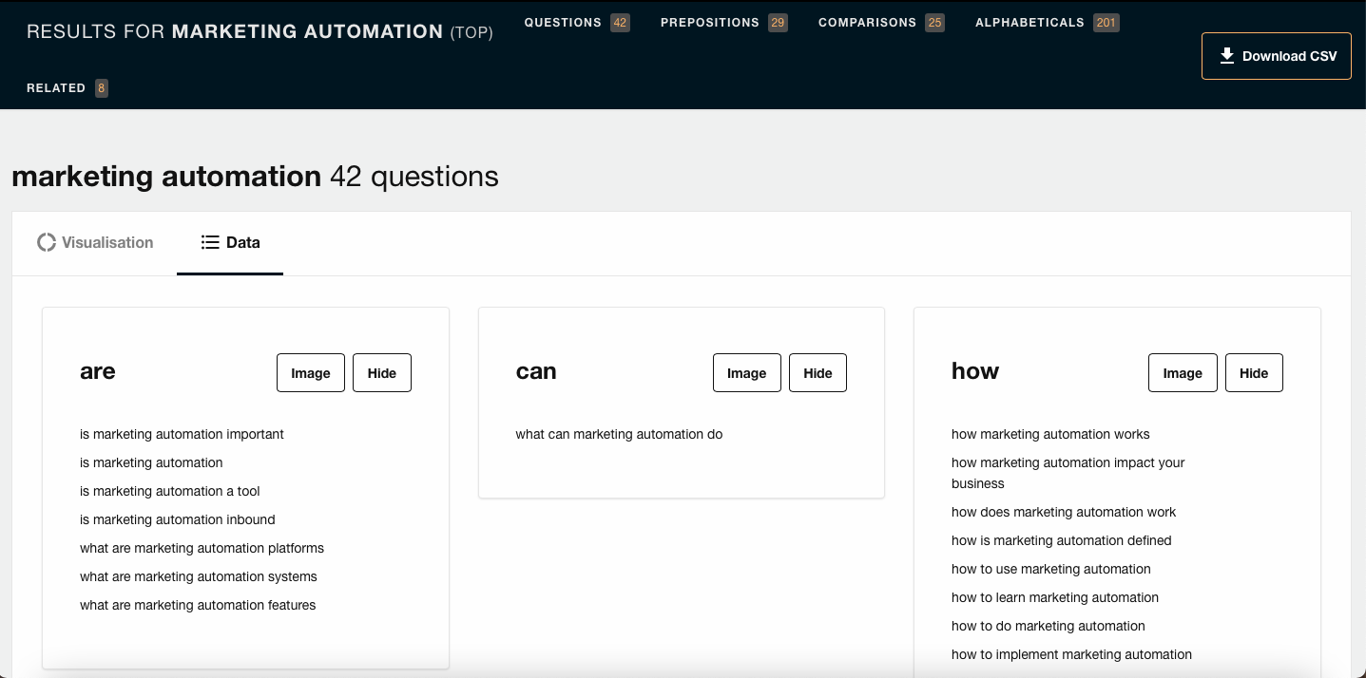Image resolution: width=1366 pixels, height=678 pixels.
Task: Click Image button in the 'can' card
Action: point(746,373)
